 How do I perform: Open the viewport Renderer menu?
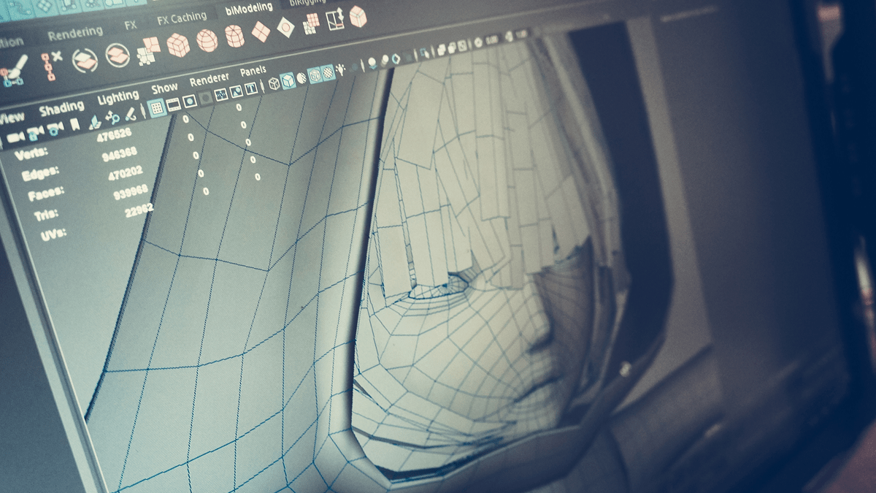pyautogui.click(x=209, y=79)
